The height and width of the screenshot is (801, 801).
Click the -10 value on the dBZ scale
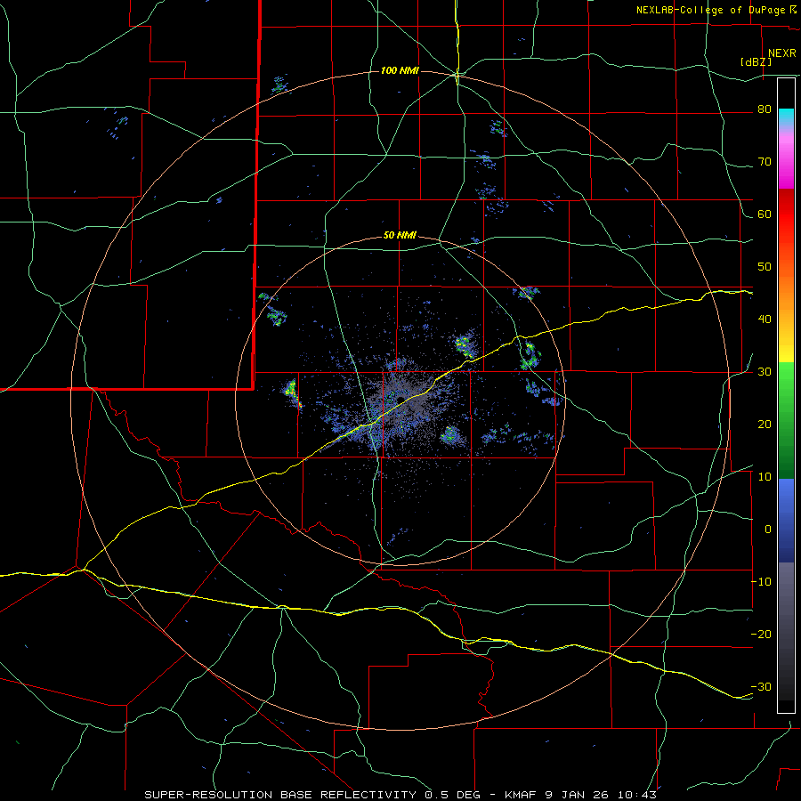[x=761, y=582]
